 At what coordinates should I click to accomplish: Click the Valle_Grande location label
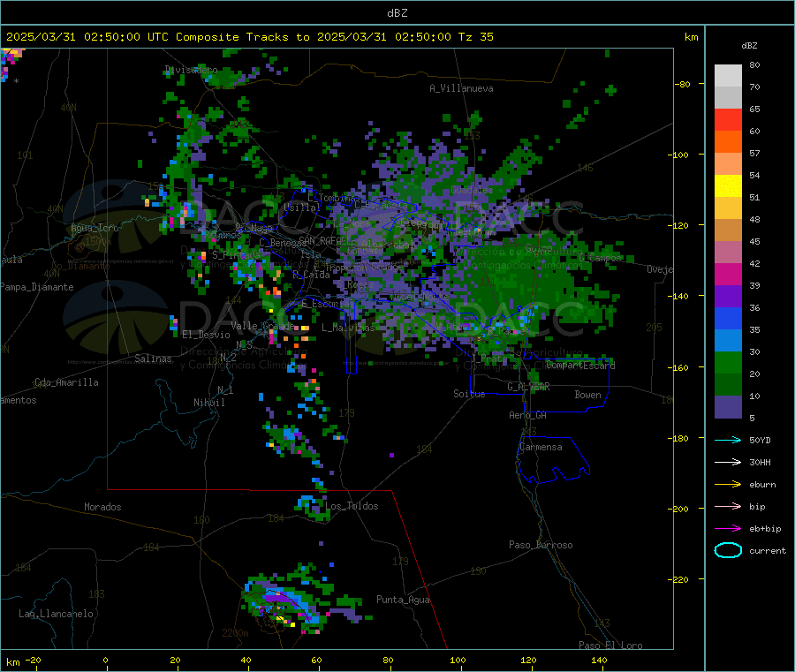click(262, 325)
